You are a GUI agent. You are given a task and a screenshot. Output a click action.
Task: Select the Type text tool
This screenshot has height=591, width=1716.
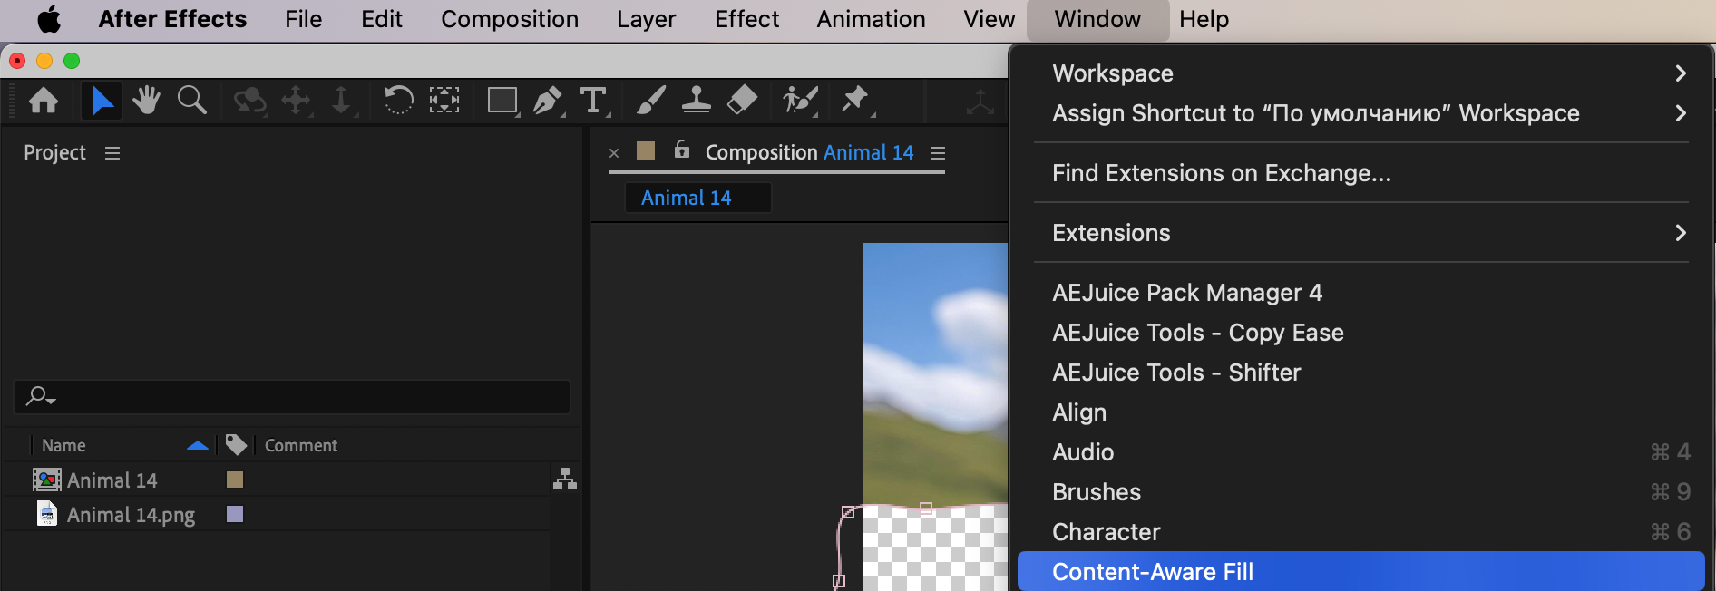coord(593,101)
